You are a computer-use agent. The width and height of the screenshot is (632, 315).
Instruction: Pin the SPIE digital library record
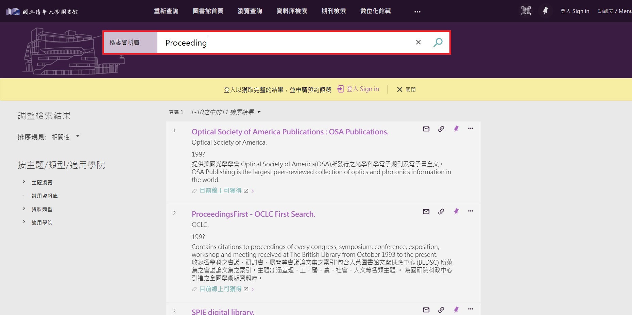coord(456,310)
